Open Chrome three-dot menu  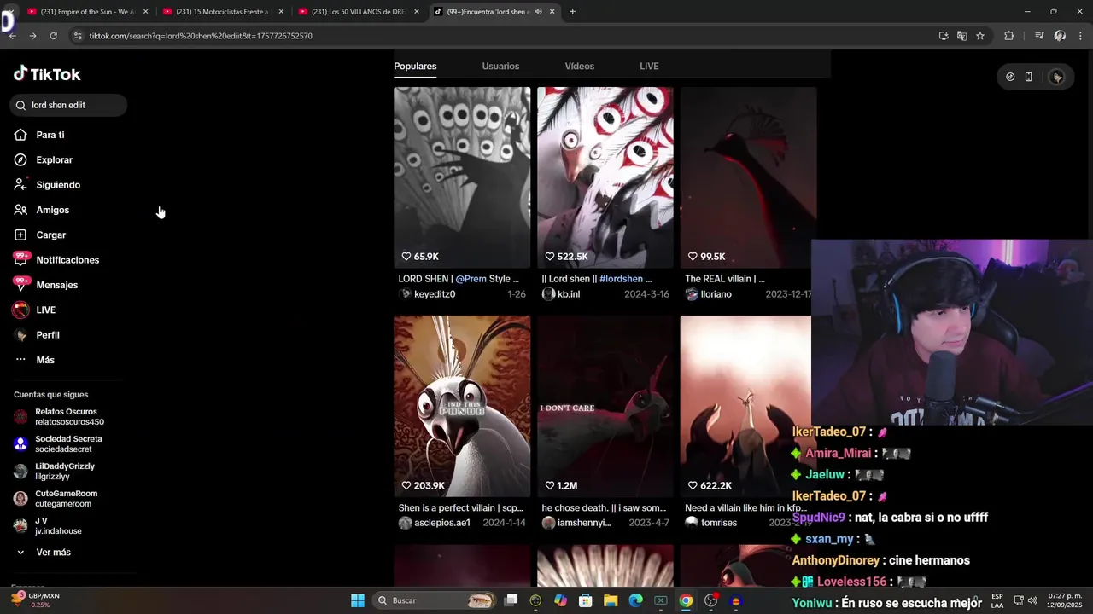[1080, 36]
